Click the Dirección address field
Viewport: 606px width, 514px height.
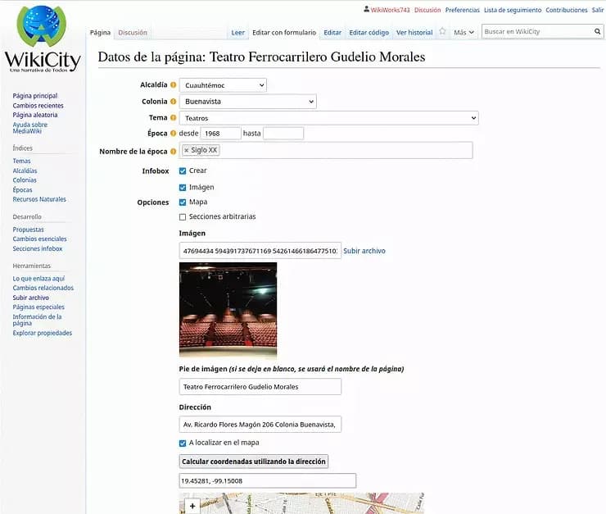pyautogui.click(x=260, y=425)
